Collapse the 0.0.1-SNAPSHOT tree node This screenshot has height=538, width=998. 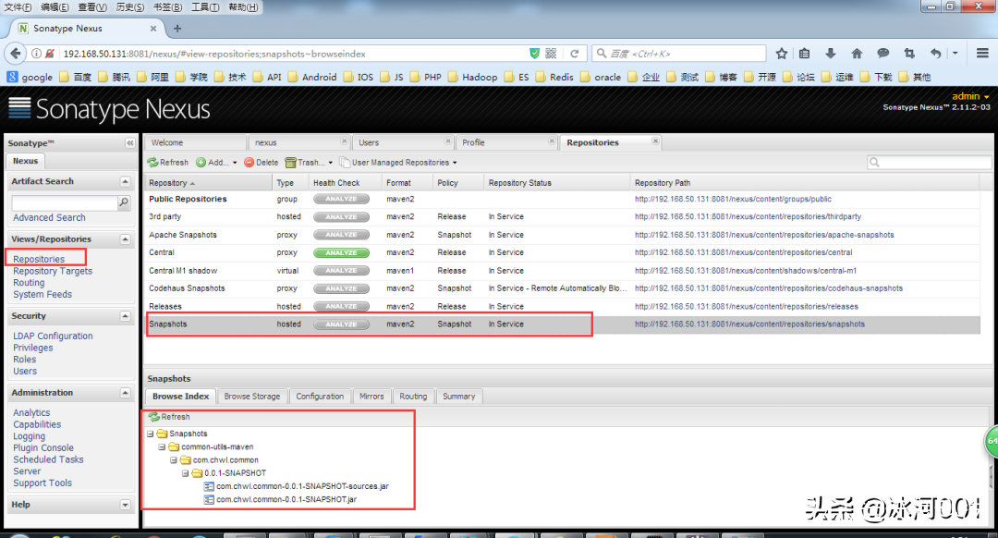[x=185, y=473]
